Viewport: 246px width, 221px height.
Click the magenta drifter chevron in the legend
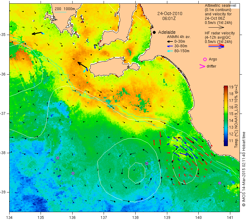[202, 66]
